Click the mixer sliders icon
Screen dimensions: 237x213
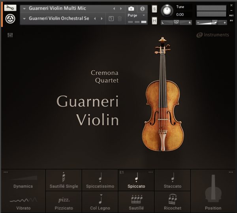coord(10,35)
